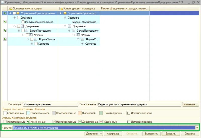
Task: Click the Закрыть button
Action: (171, 134)
